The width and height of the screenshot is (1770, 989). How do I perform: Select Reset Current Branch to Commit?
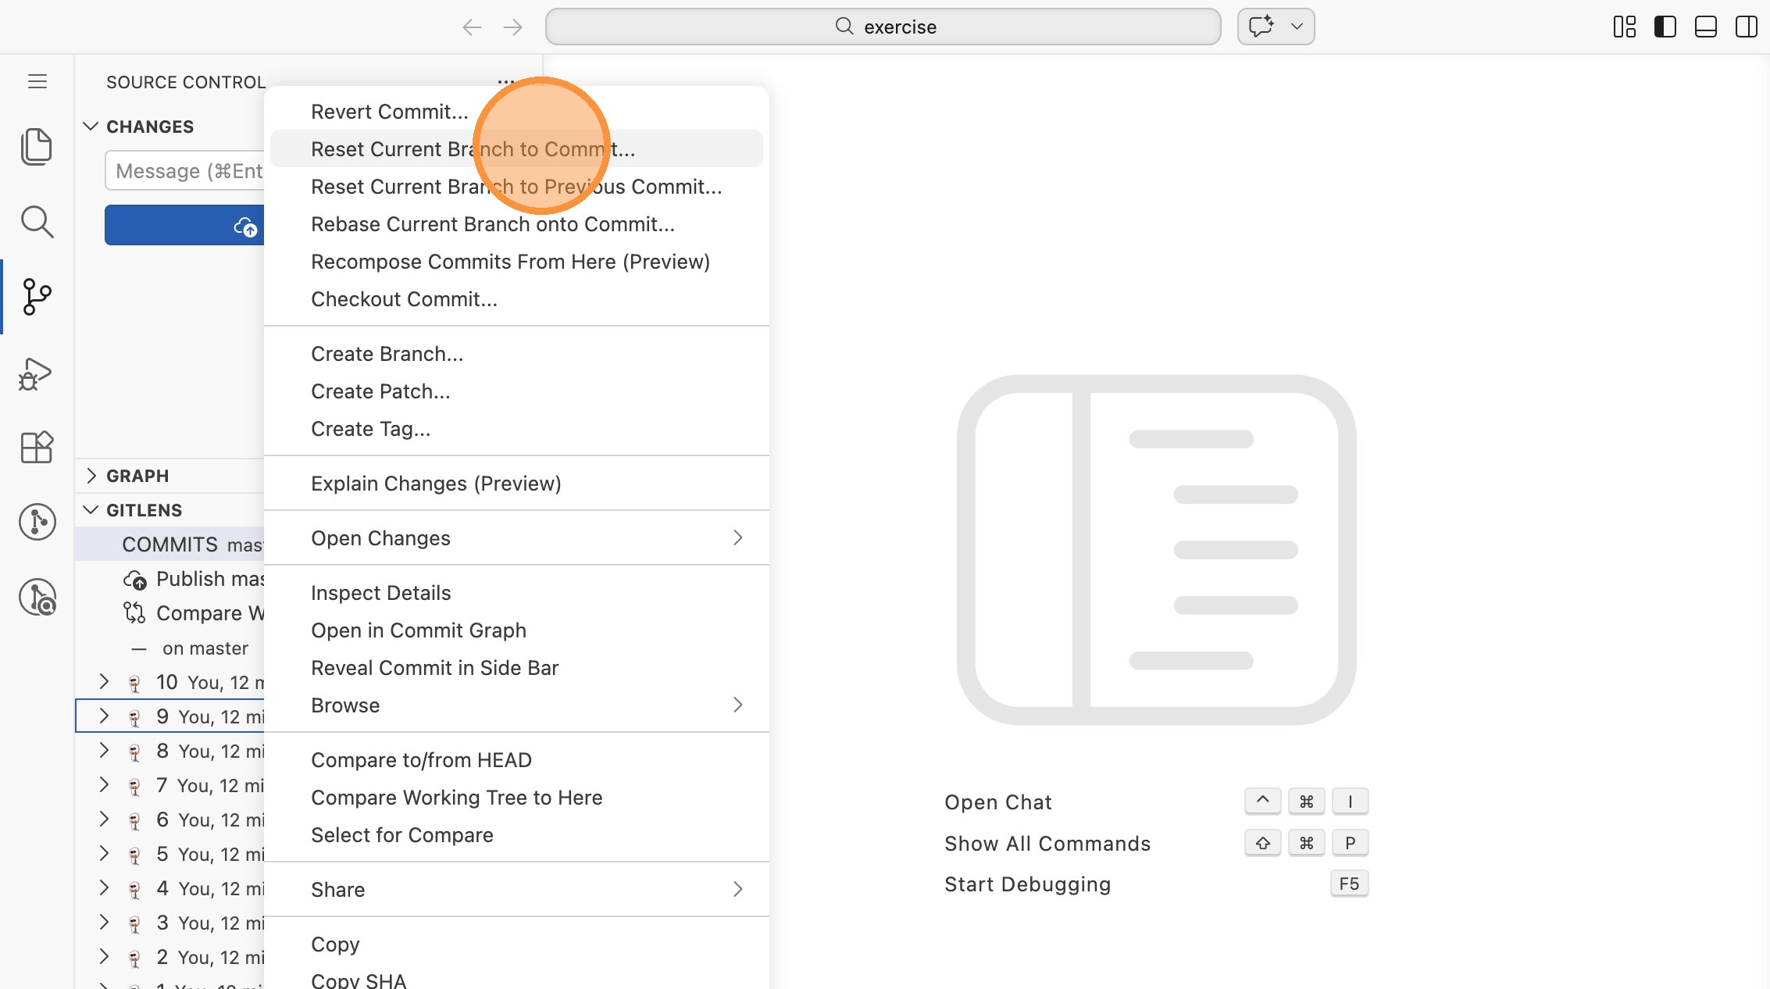point(473,149)
